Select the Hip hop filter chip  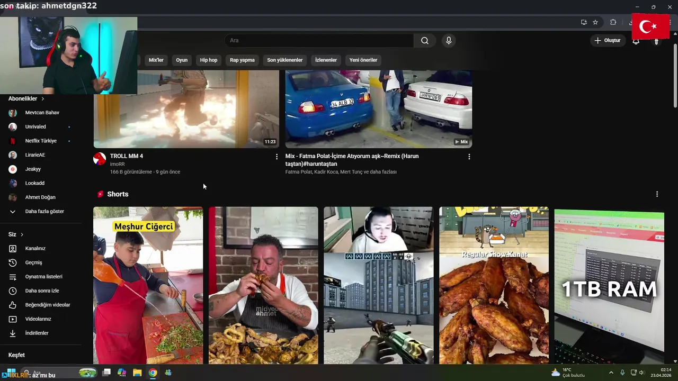[x=209, y=60]
